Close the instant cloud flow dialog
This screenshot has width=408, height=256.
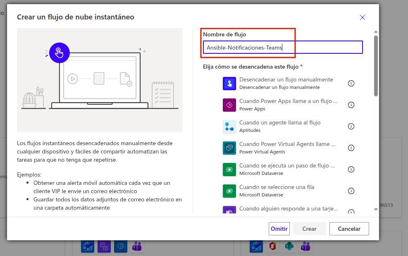pos(363,17)
